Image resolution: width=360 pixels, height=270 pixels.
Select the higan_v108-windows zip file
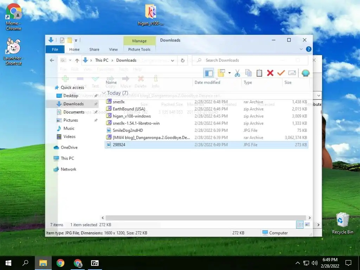206,116
